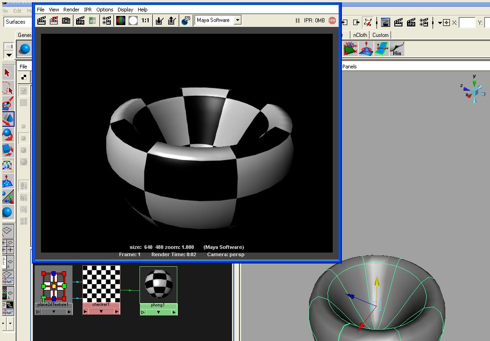490x341 pixels.
Task: Open the Display menu in Render View
Action: 125,10
